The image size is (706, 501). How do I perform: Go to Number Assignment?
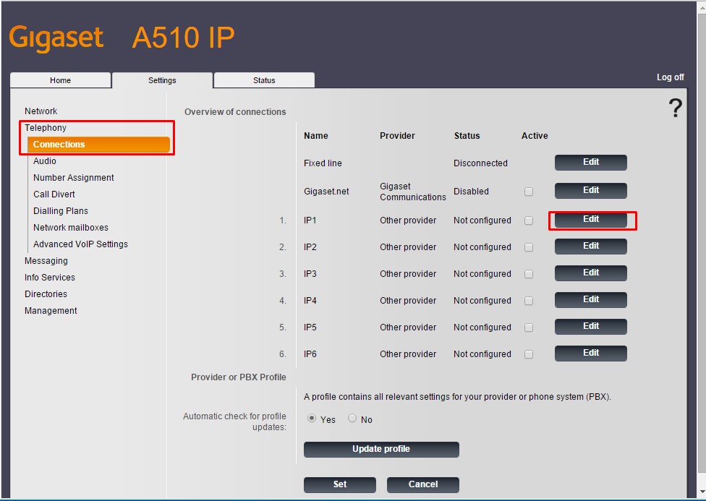[x=73, y=178]
